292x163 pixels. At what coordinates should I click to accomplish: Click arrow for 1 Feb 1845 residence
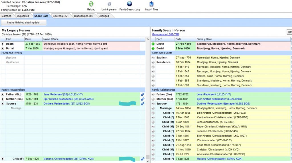tap(153, 72)
